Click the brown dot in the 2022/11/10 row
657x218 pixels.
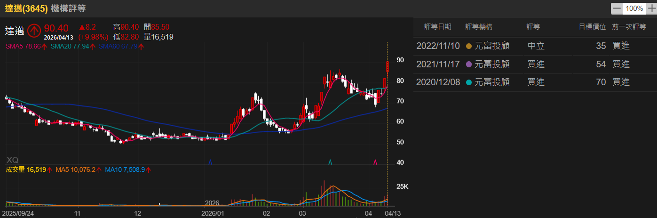pyautogui.click(x=468, y=46)
